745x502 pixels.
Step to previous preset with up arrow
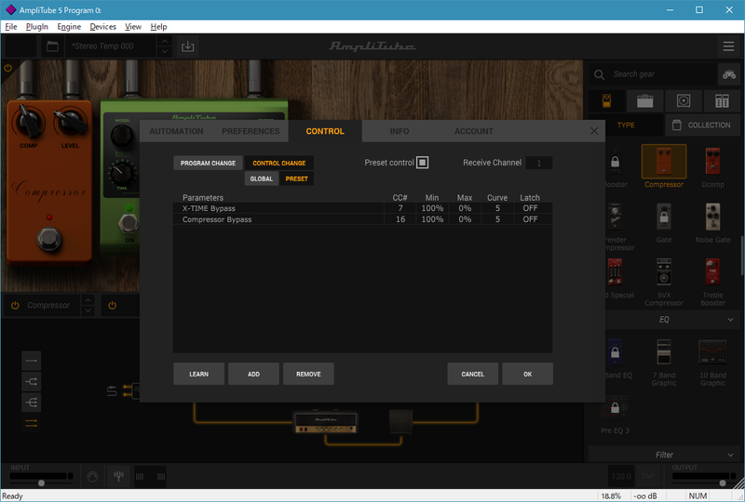pos(164,41)
